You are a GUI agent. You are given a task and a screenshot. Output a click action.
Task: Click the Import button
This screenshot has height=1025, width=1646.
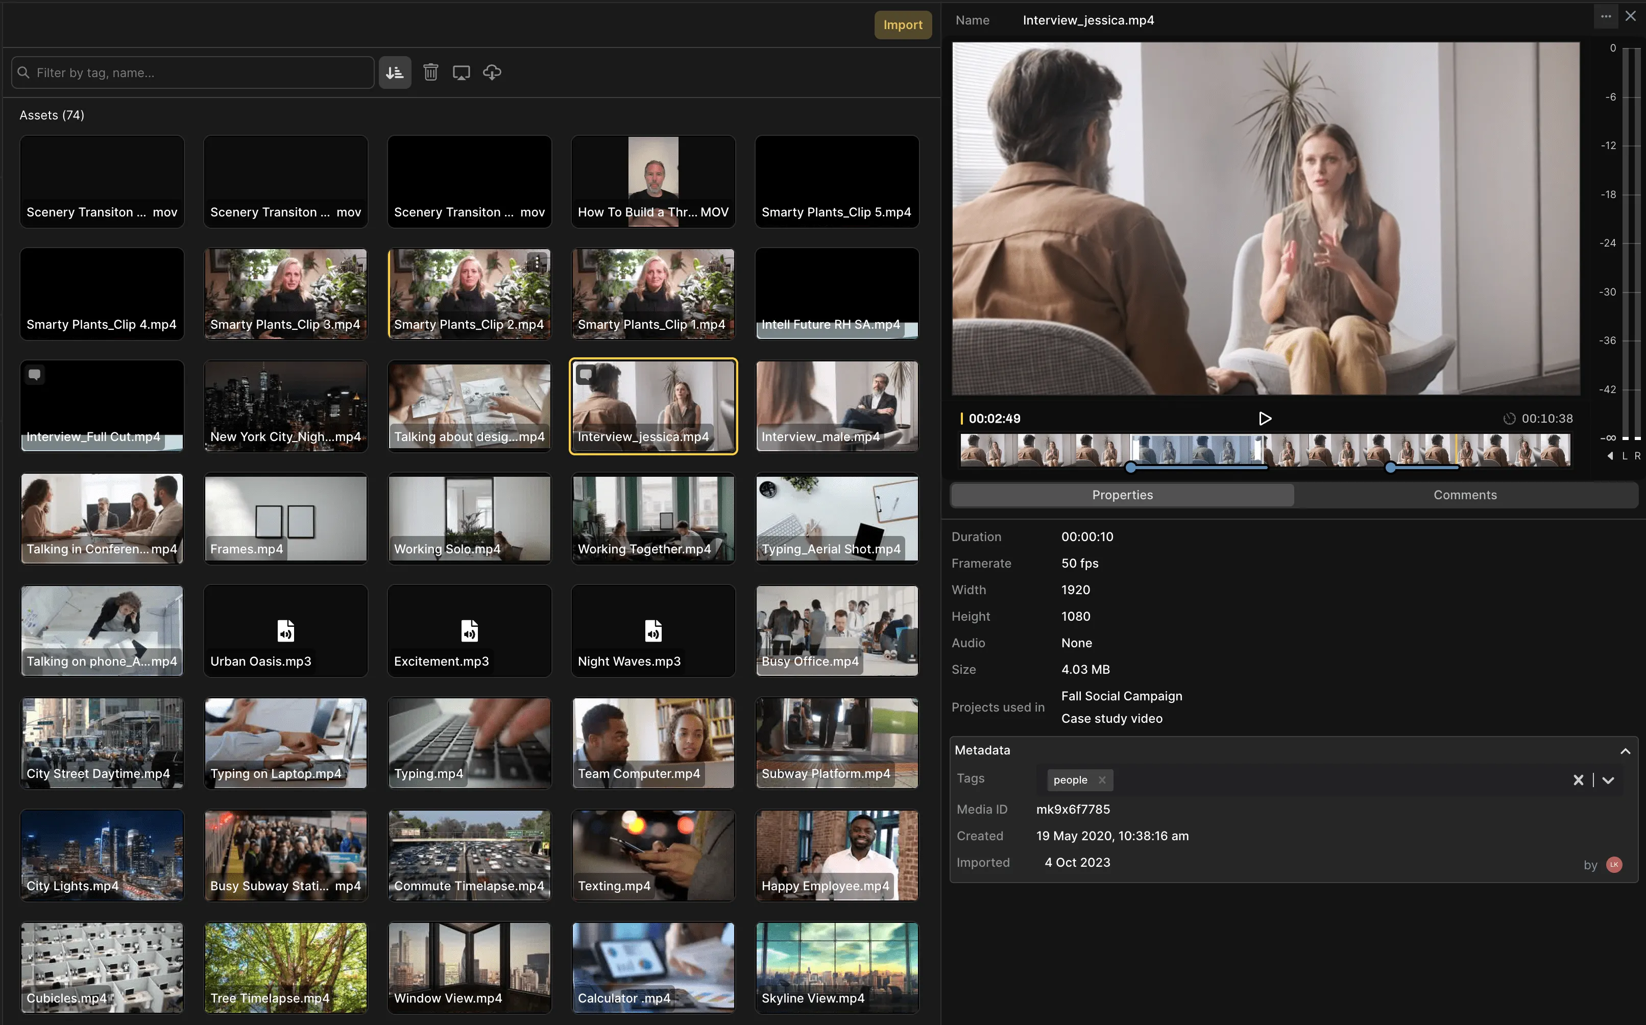click(x=902, y=25)
